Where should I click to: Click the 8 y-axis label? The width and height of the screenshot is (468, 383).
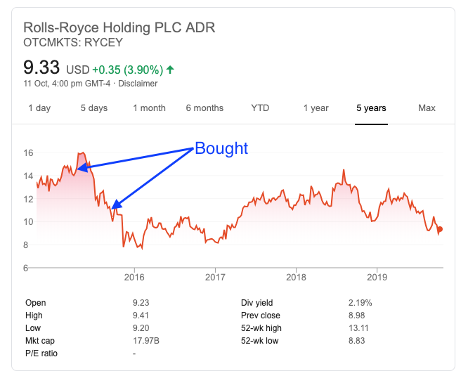point(26,245)
